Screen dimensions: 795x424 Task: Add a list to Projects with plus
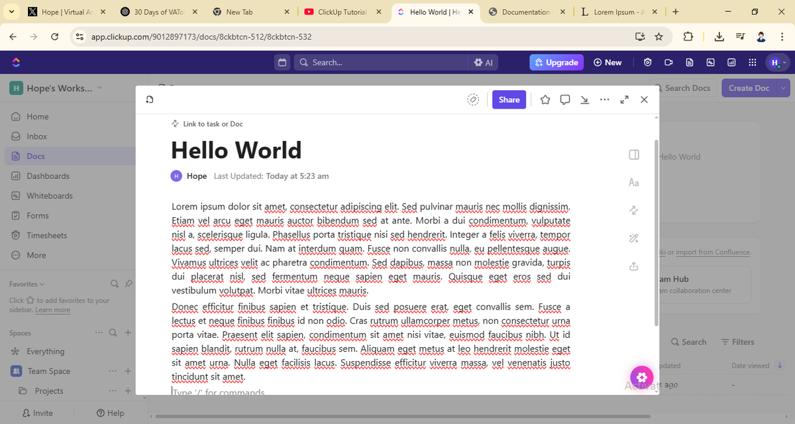click(128, 391)
